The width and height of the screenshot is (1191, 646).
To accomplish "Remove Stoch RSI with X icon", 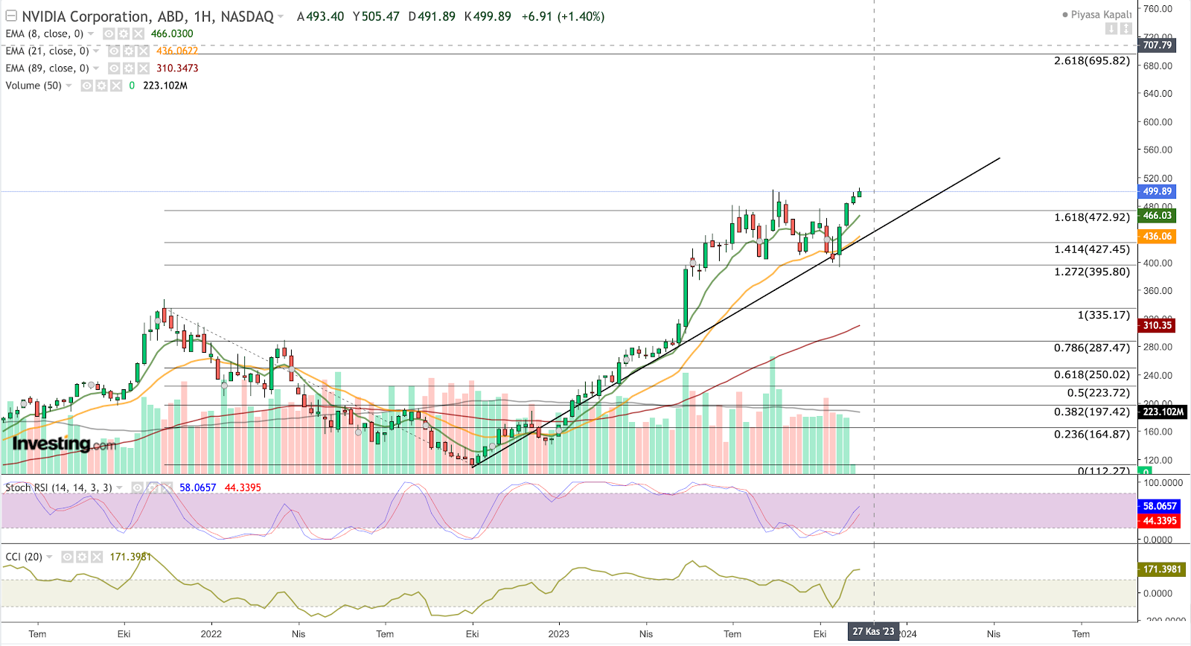I will coord(167,487).
